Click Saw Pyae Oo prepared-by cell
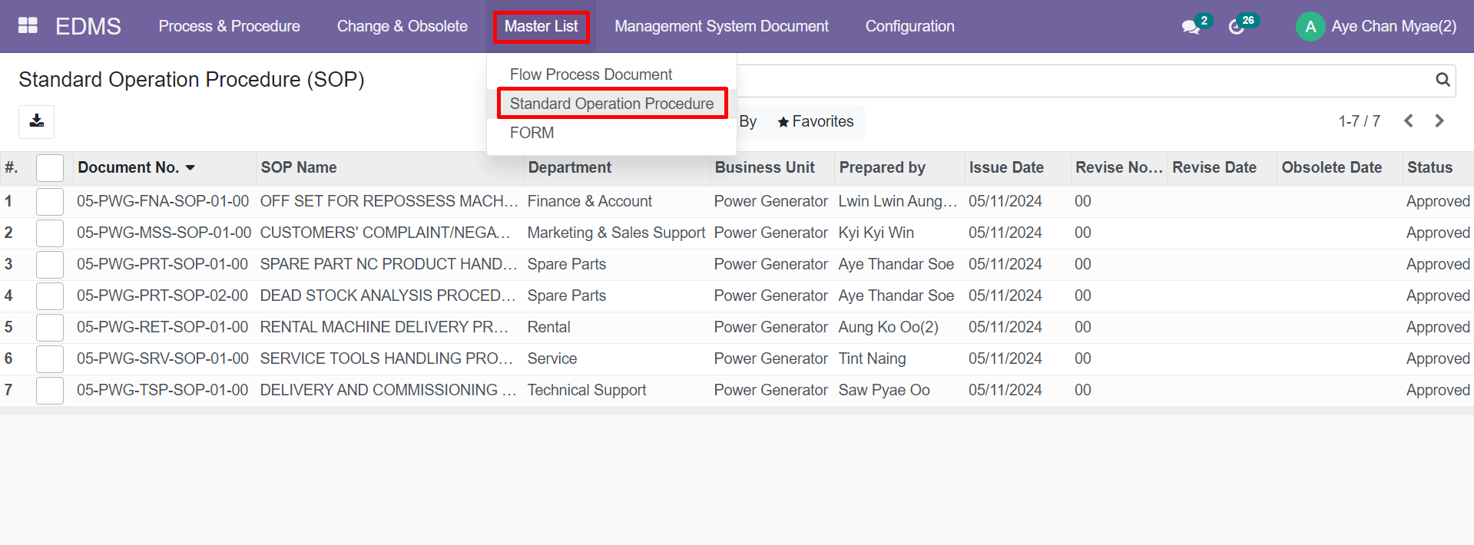Image resolution: width=1474 pixels, height=545 pixels. pos(883,390)
